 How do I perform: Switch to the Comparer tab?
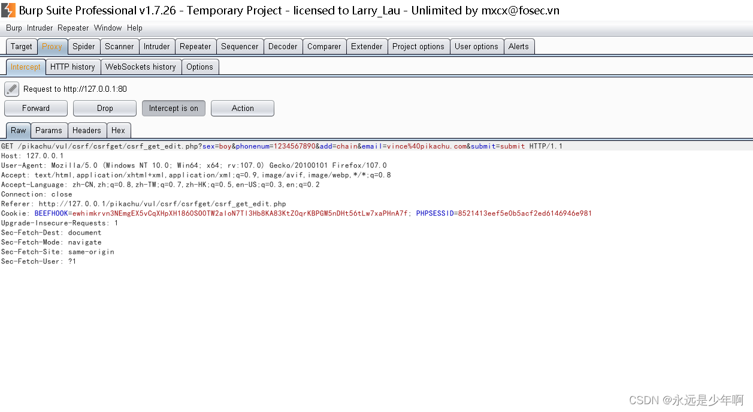point(324,46)
